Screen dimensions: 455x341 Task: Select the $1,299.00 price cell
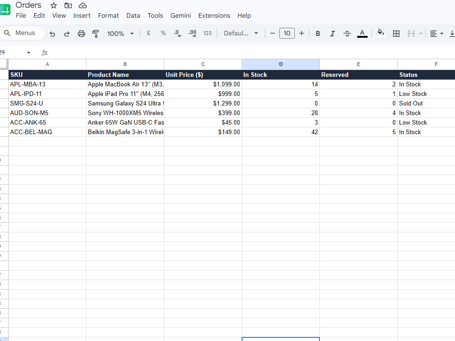pyautogui.click(x=203, y=104)
